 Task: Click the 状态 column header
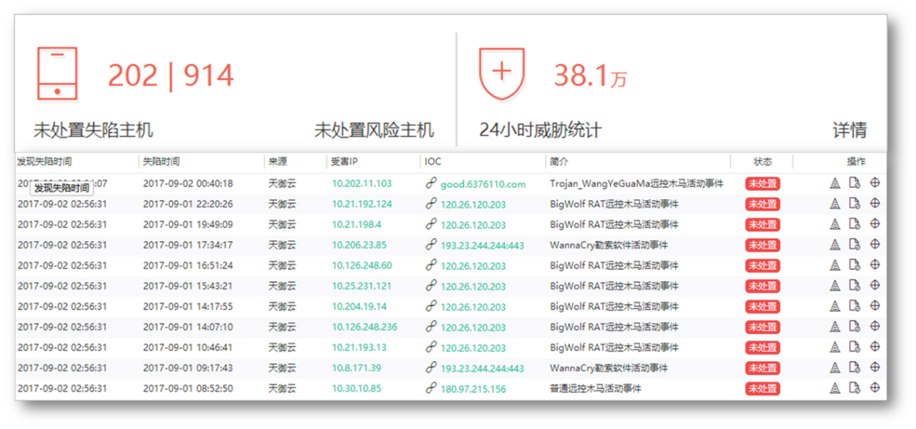pyautogui.click(x=763, y=162)
